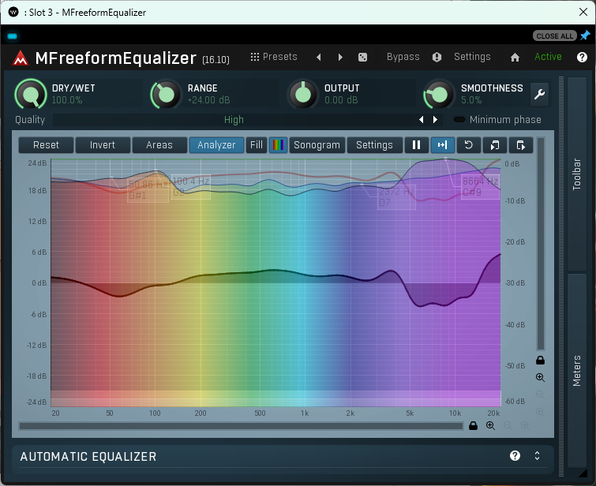This screenshot has height=486, width=596.
Task: Open Automatic Equalizer help icon
Action: (x=515, y=455)
